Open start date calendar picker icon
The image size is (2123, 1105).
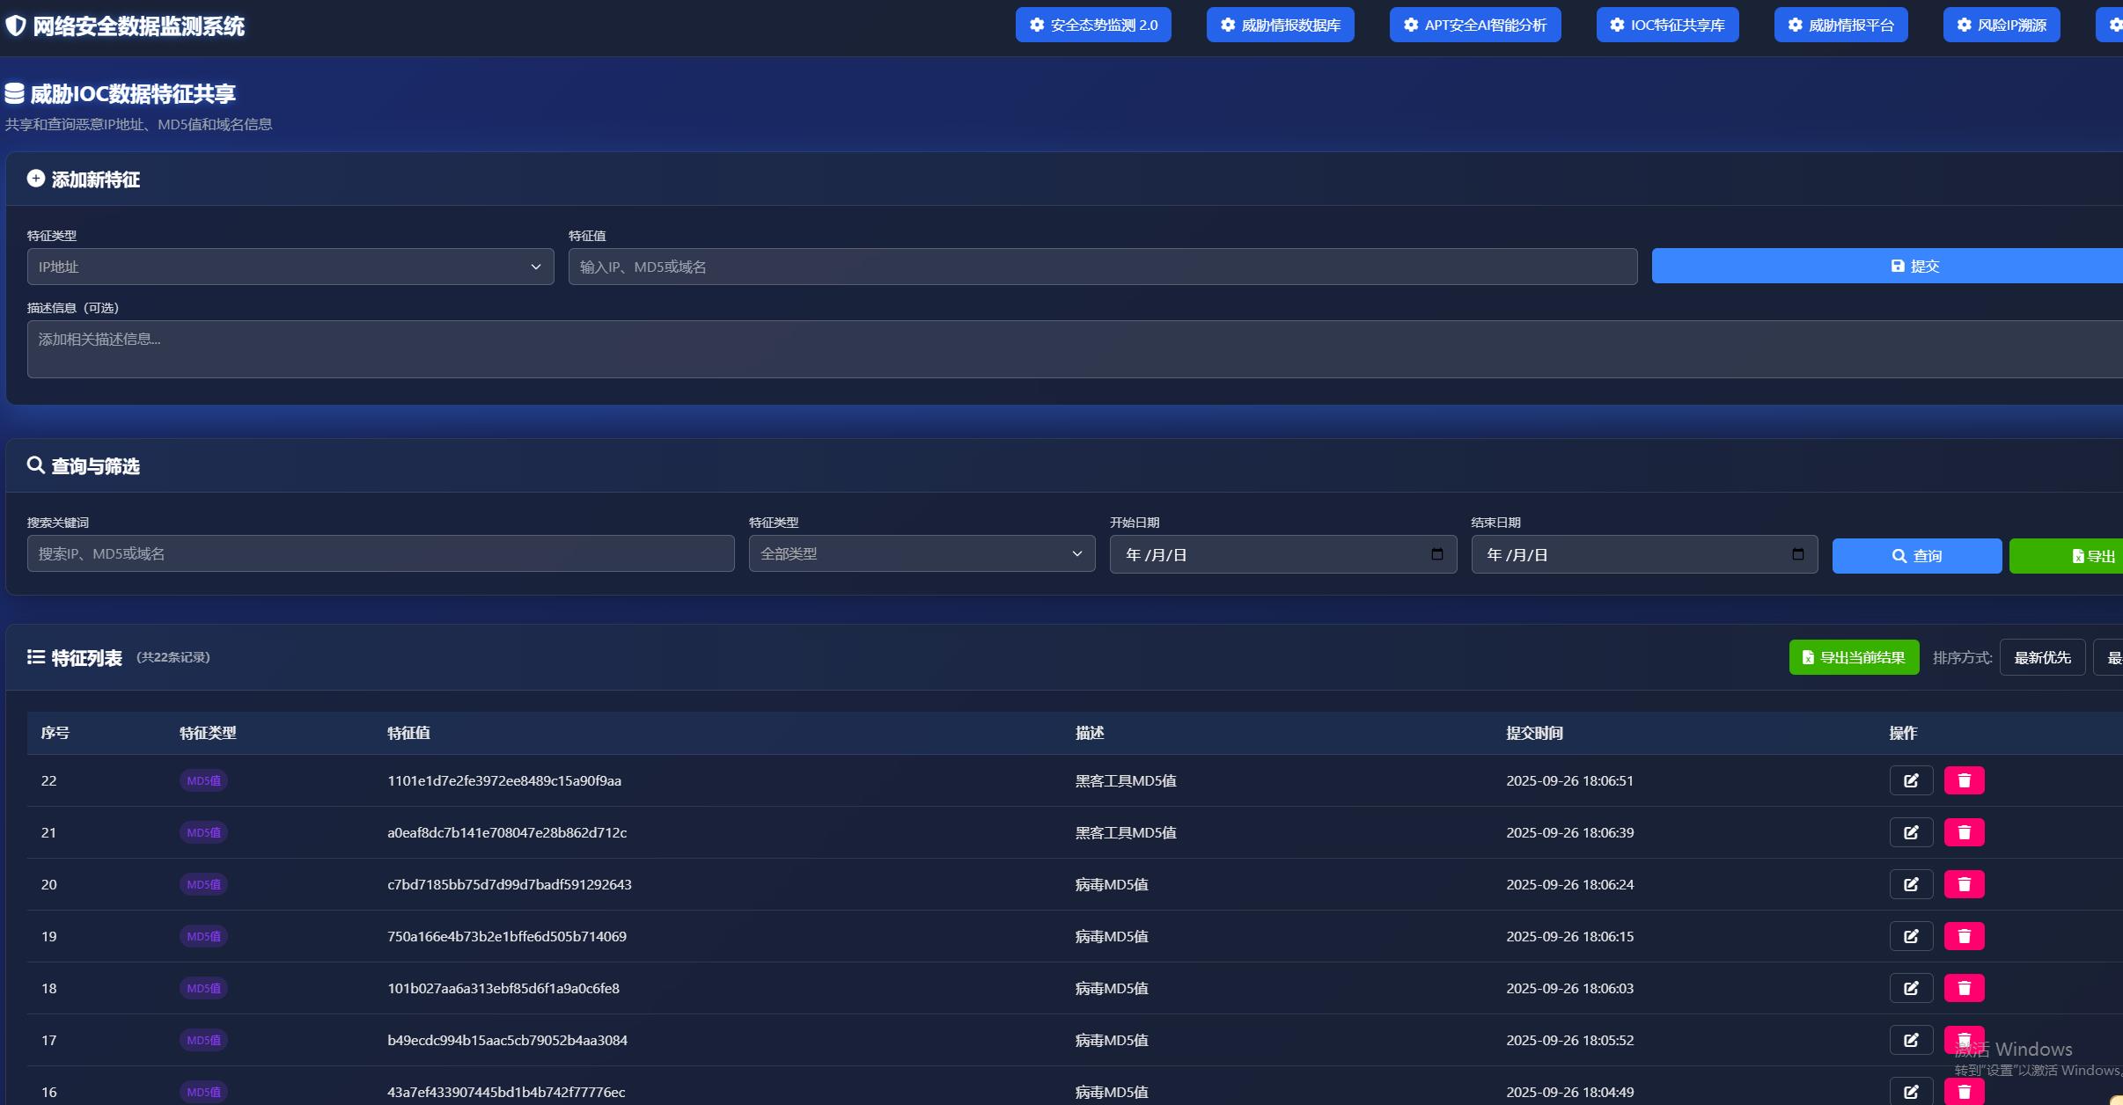(1437, 554)
